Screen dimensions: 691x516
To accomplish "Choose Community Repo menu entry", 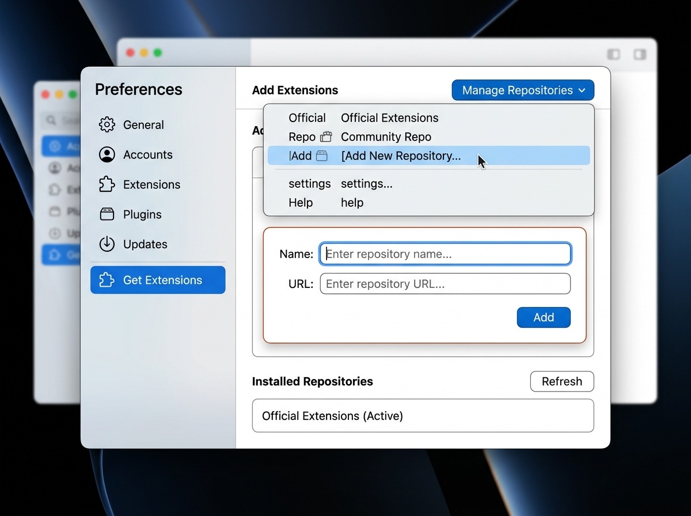I will pos(429,137).
